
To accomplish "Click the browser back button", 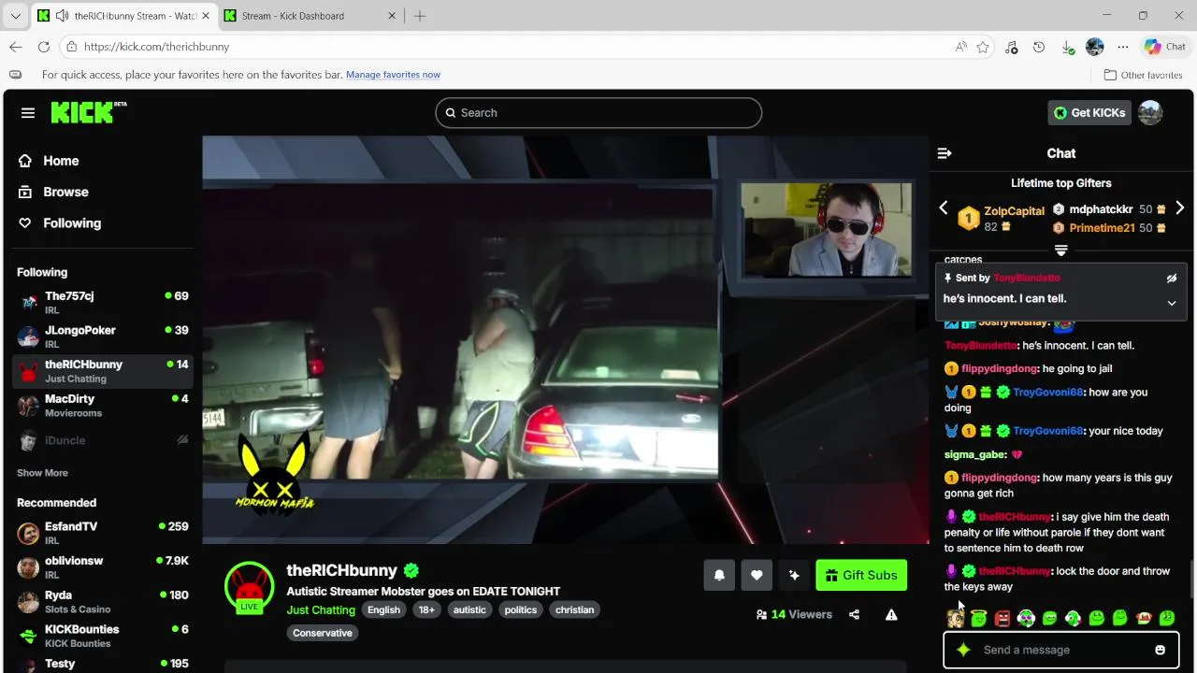I will 16,47.
